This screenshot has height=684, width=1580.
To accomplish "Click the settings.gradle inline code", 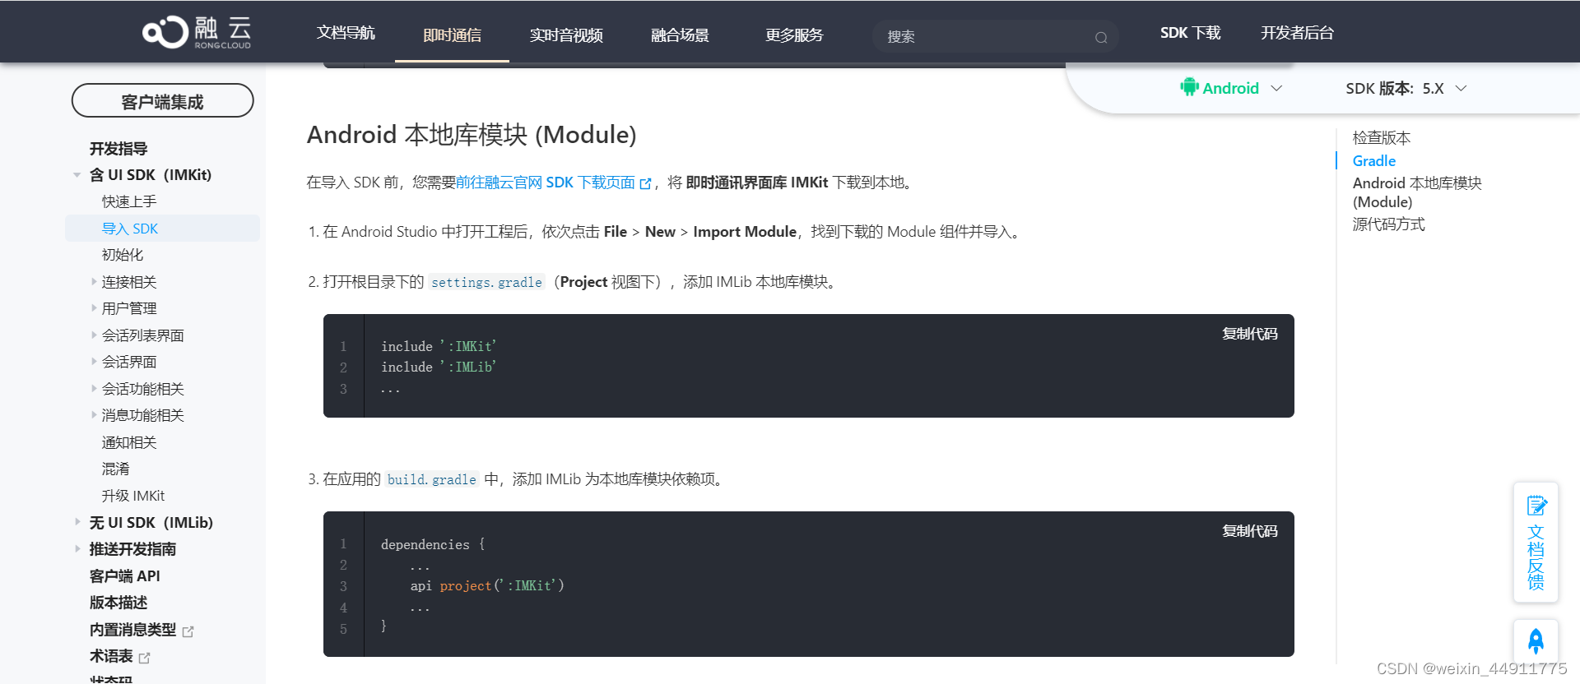I will point(486,282).
